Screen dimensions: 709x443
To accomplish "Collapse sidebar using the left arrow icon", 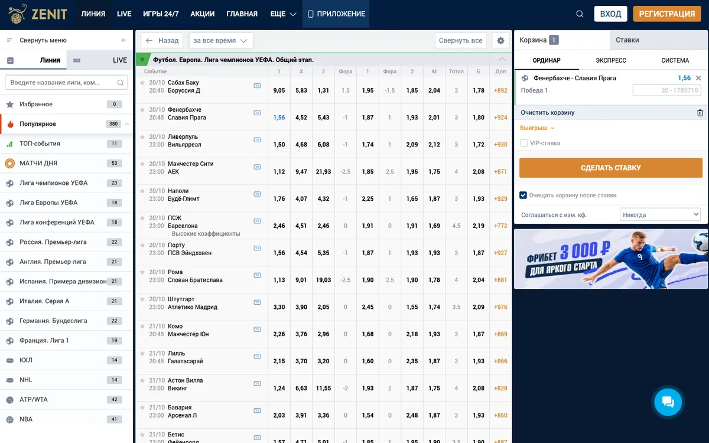I will pyautogui.click(x=123, y=40).
